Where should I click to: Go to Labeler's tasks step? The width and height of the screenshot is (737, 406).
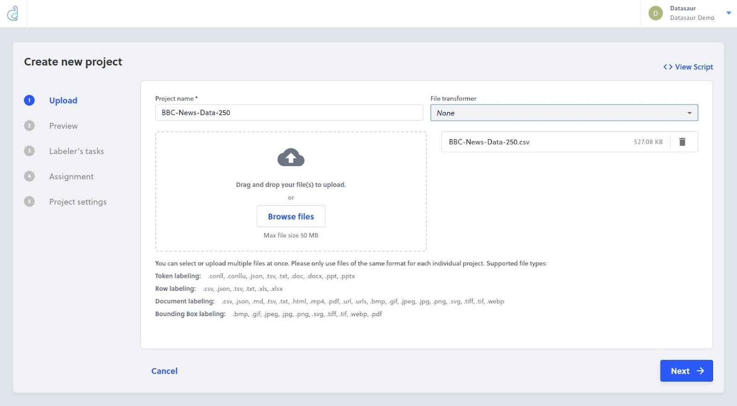(x=76, y=151)
